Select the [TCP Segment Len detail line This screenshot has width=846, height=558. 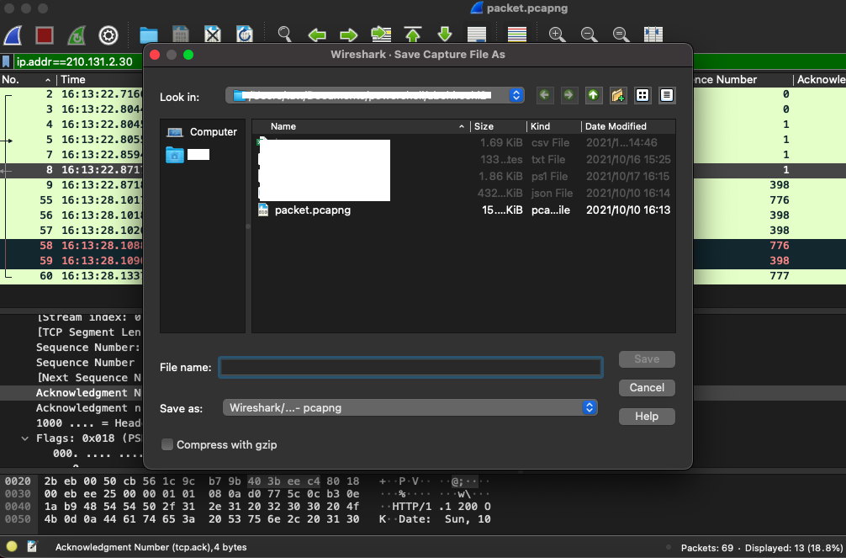(89, 332)
